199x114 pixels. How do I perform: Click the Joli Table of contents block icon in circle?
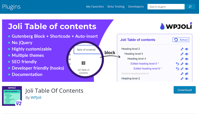tap(83, 63)
